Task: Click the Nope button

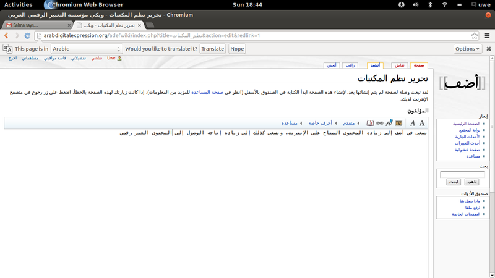Action: click(x=237, y=49)
